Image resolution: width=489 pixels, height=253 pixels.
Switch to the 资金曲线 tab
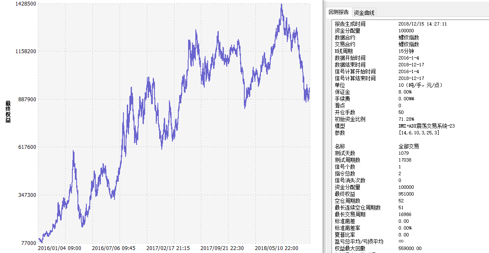[364, 12]
